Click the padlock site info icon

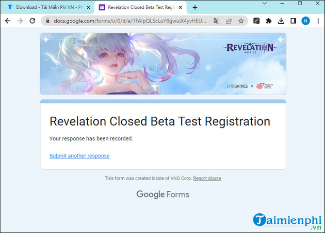(47, 21)
